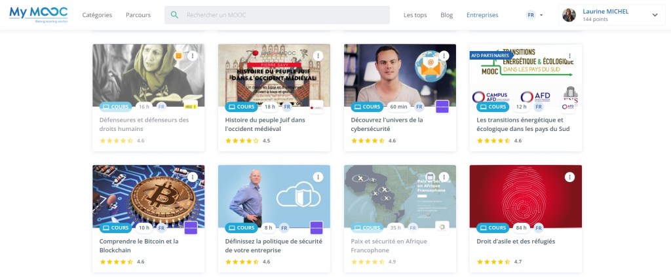Open three-dot menu on Bitcoin course card

(192, 177)
